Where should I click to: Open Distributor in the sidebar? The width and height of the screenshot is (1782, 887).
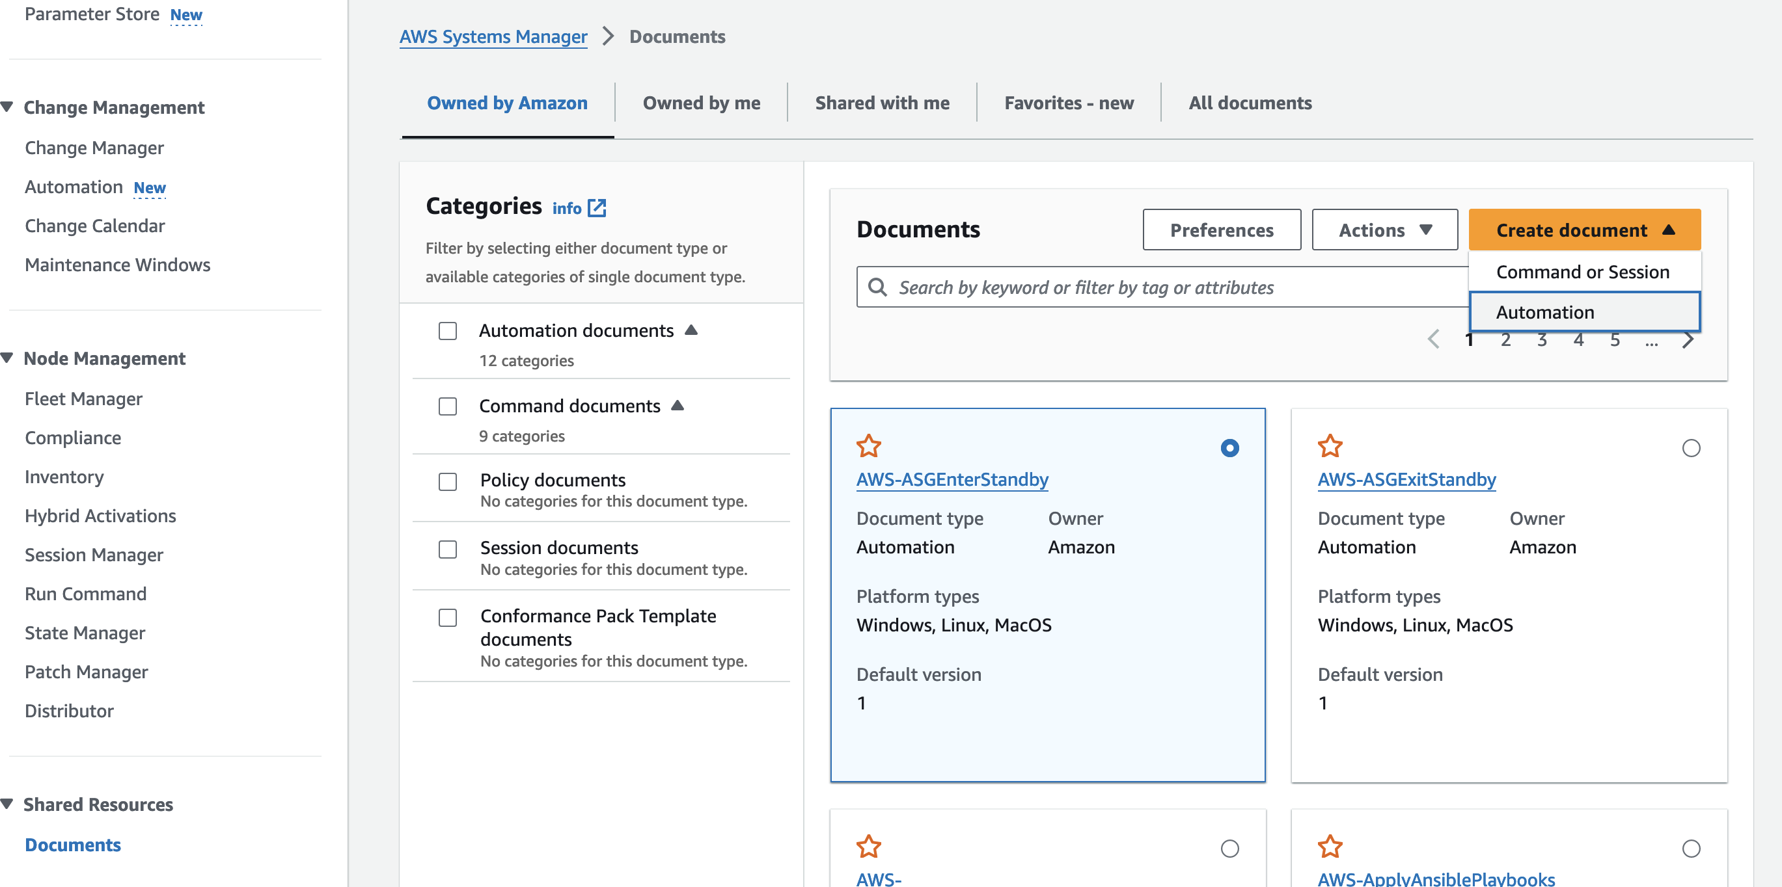click(69, 711)
